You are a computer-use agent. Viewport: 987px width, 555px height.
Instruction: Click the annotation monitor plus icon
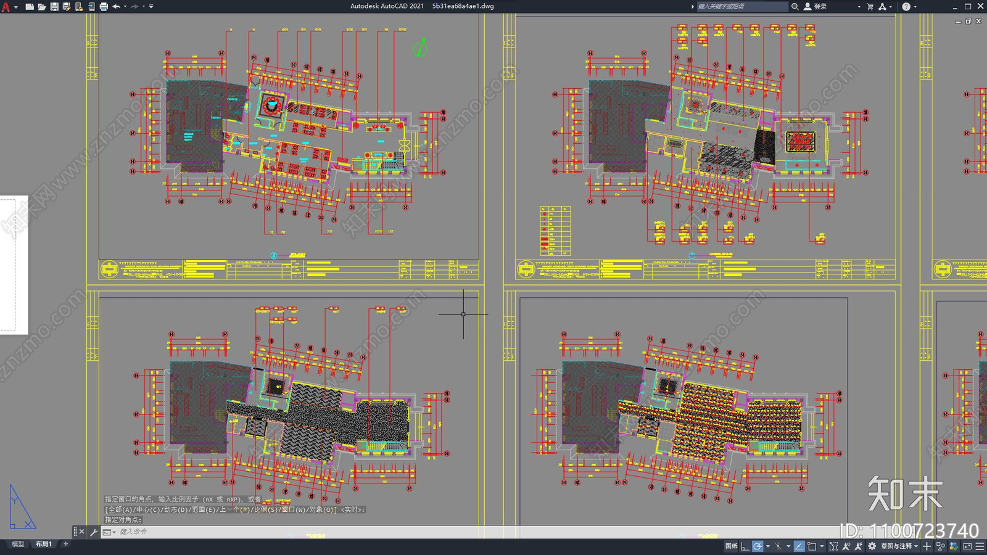point(927,546)
